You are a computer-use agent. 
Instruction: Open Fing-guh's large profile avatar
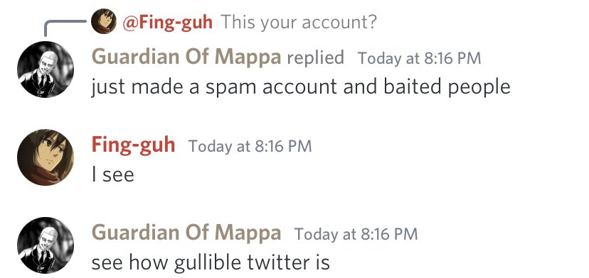coord(46,157)
